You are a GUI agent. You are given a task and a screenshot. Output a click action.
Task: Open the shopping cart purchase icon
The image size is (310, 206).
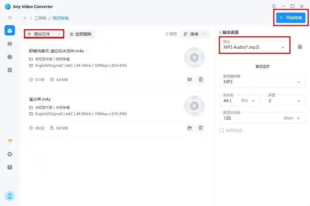coord(10,141)
